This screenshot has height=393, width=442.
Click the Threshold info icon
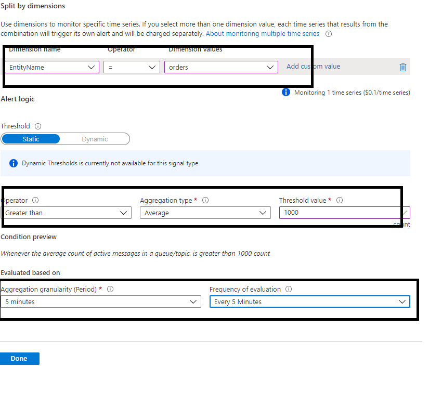click(38, 126)
